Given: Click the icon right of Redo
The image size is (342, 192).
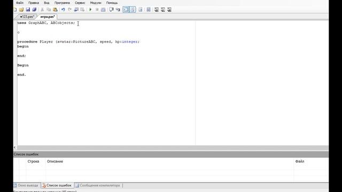Looking at the screenshot, I should tap(76, 10).
